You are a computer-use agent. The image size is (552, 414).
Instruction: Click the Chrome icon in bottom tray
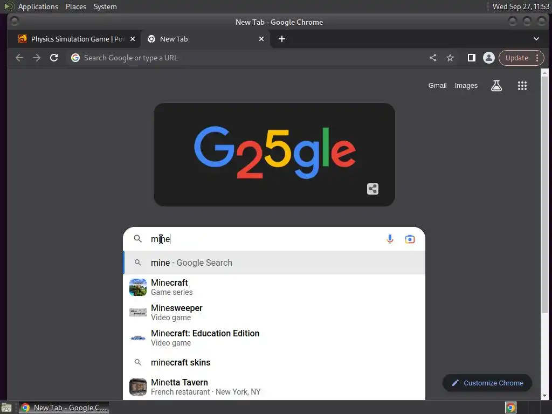pos(510,408)
